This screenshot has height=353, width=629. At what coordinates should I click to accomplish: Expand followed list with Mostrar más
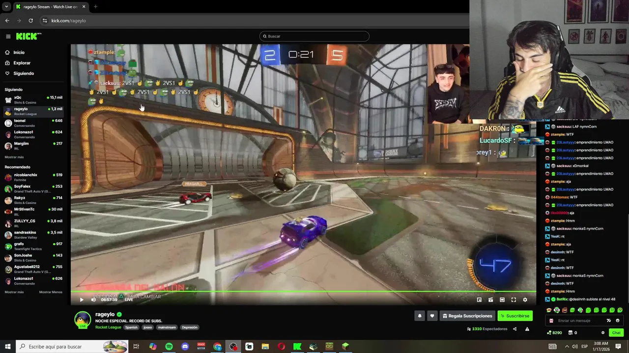coord(14,157)
